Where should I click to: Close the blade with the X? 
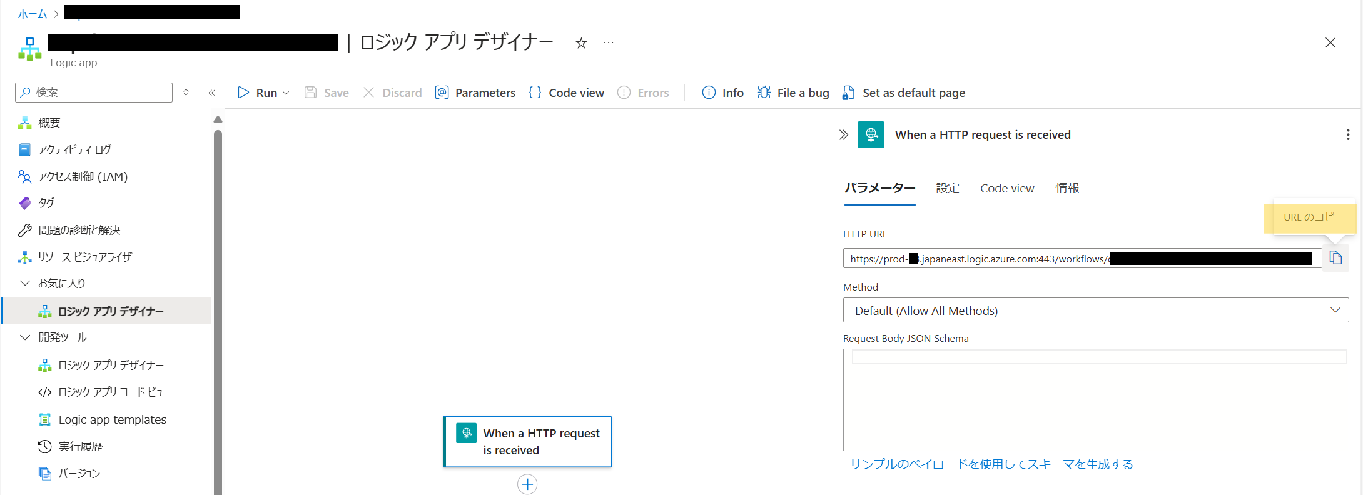[x=1330, y=42]
